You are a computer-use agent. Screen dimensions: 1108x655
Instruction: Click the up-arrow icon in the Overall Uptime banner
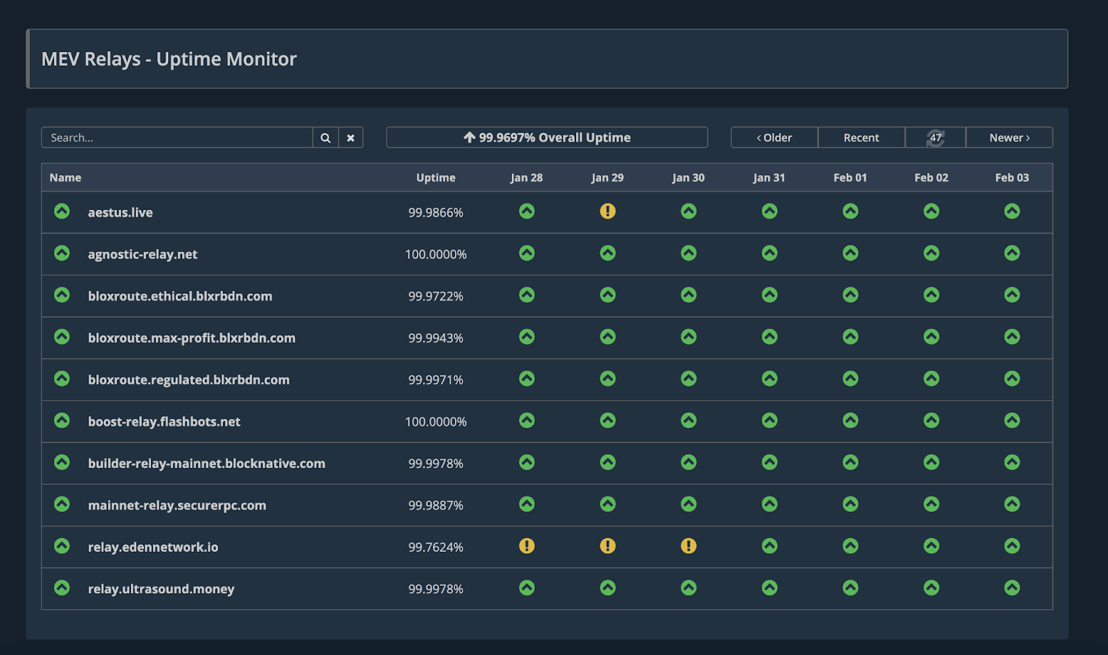(470, 137)
